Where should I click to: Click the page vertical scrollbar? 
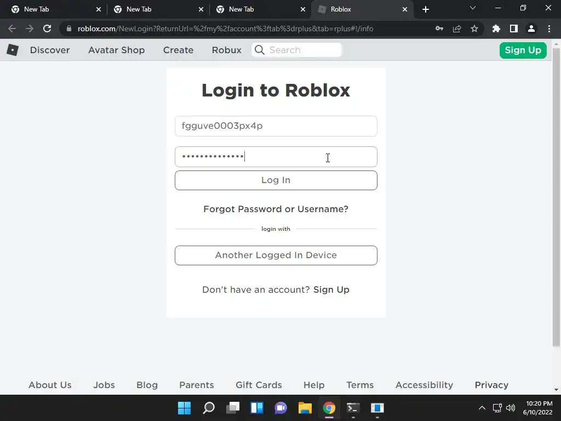click(x=556, y=197)
